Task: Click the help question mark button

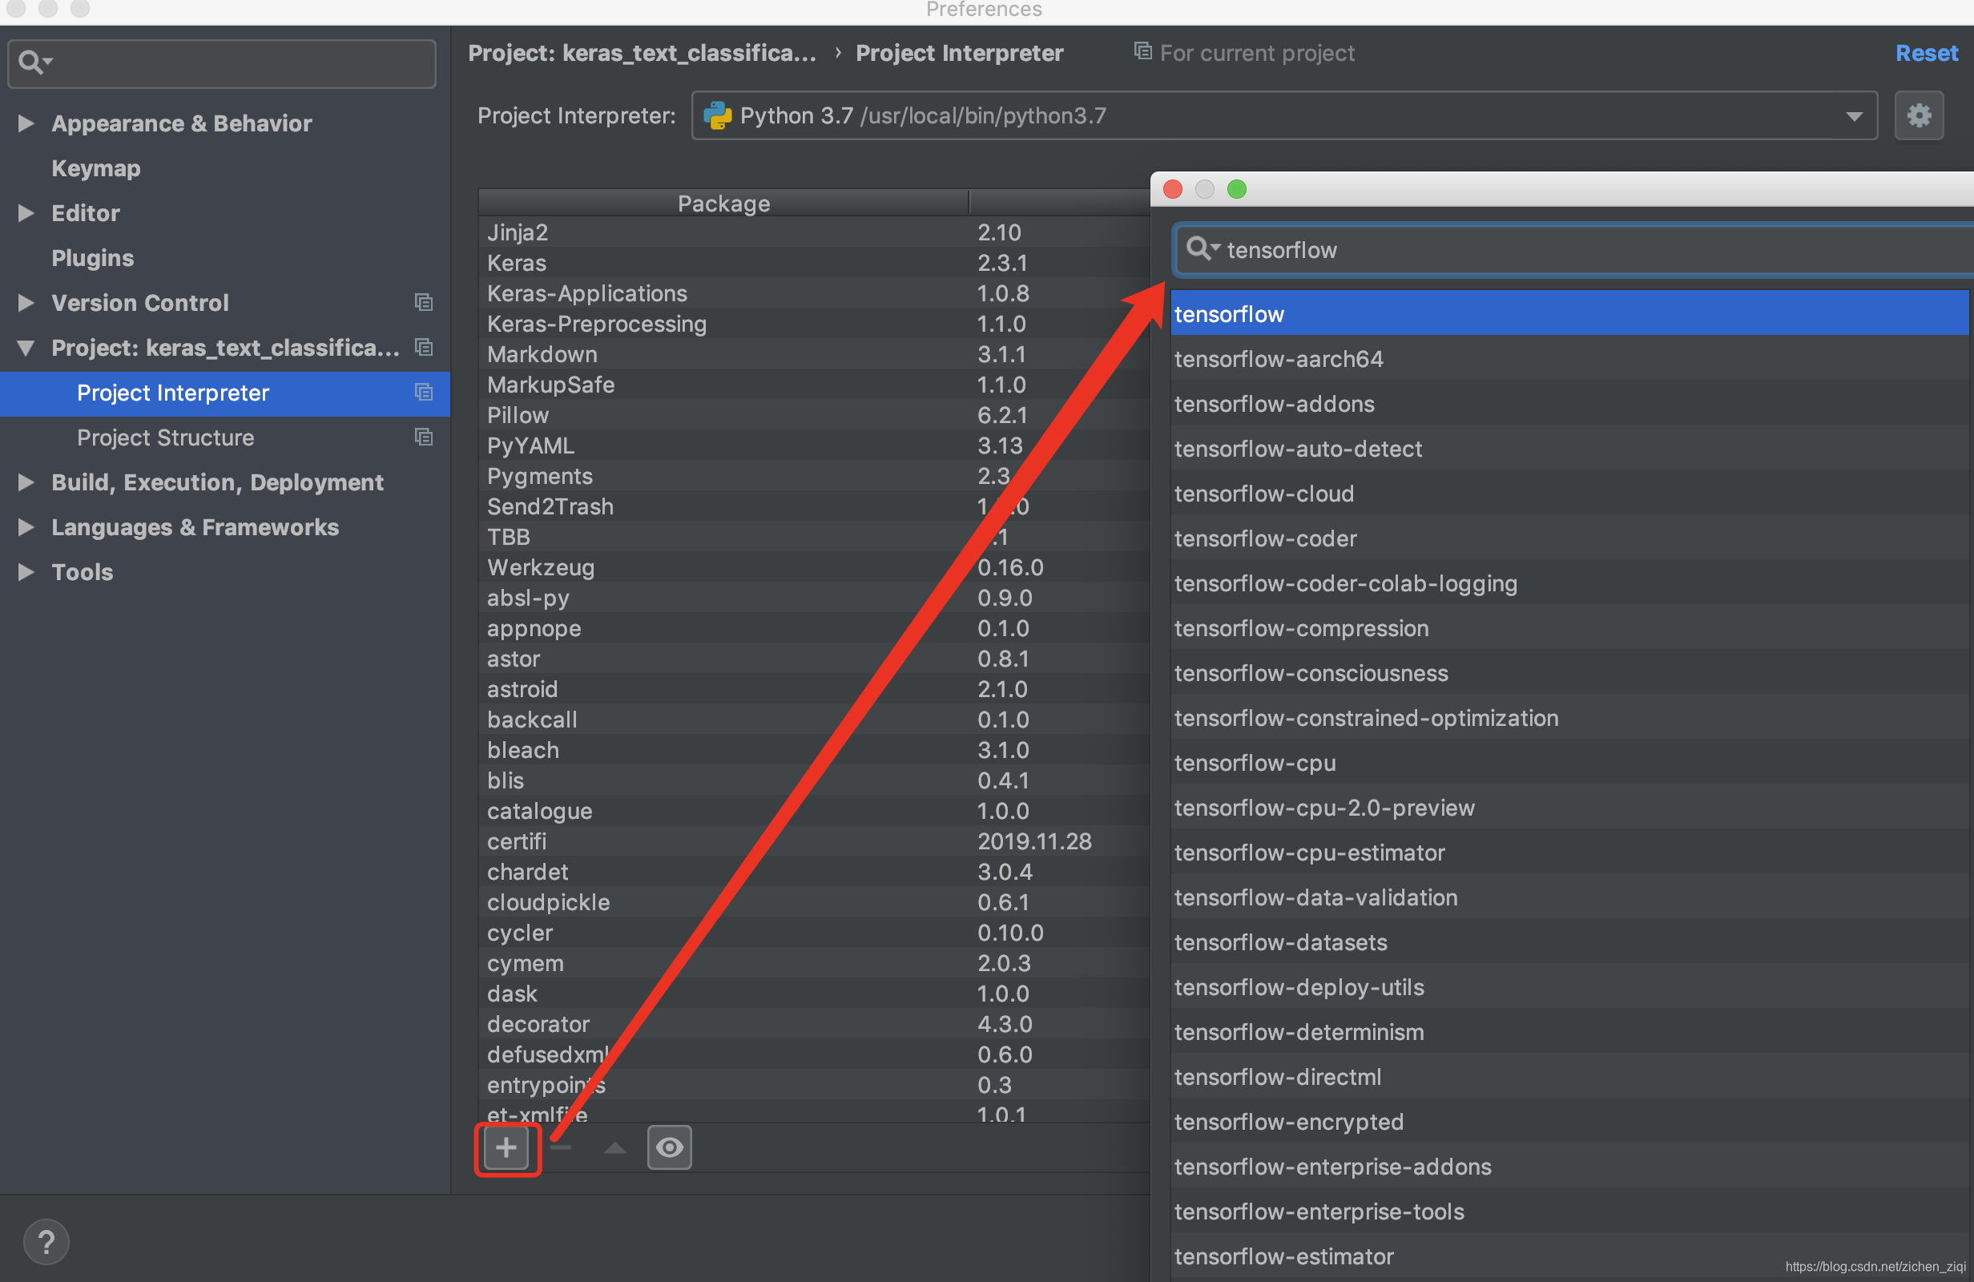Action: pyautogui.click(x=46, y=1241)
